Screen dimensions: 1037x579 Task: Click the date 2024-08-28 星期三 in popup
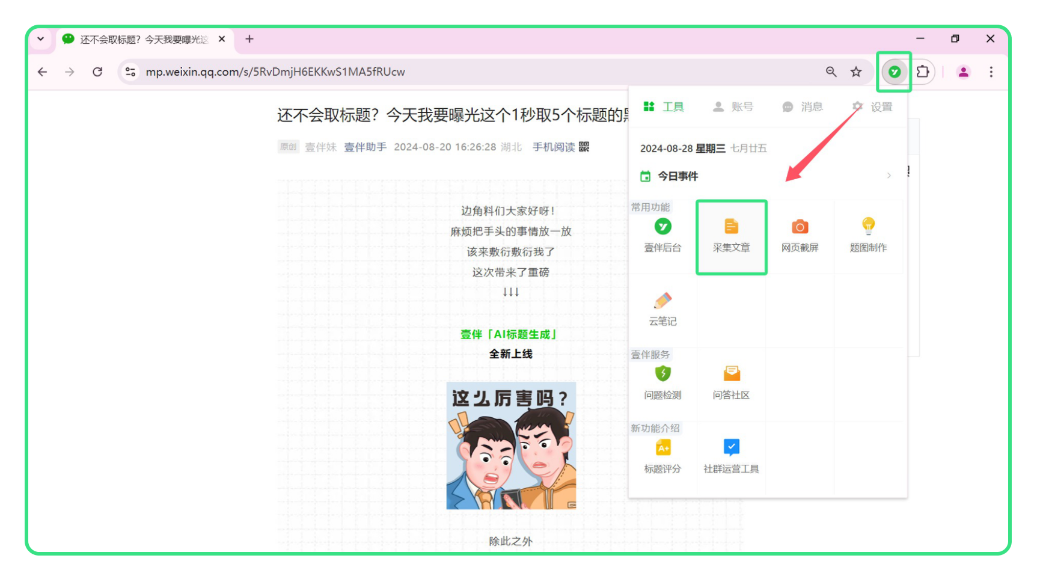pyautogui.click(x=682, y=149)
